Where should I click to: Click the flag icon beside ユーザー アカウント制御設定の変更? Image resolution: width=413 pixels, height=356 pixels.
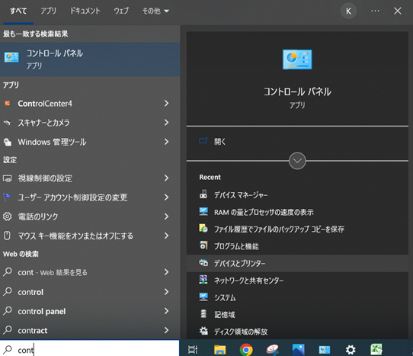click(8, 197)
